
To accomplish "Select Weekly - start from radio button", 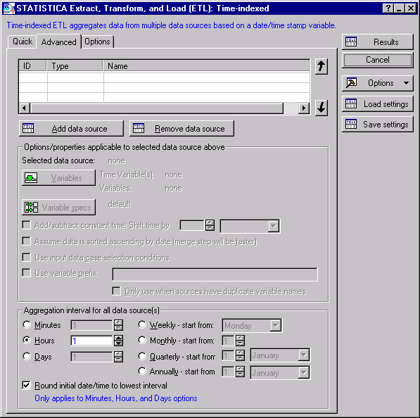I will [142, 324].
